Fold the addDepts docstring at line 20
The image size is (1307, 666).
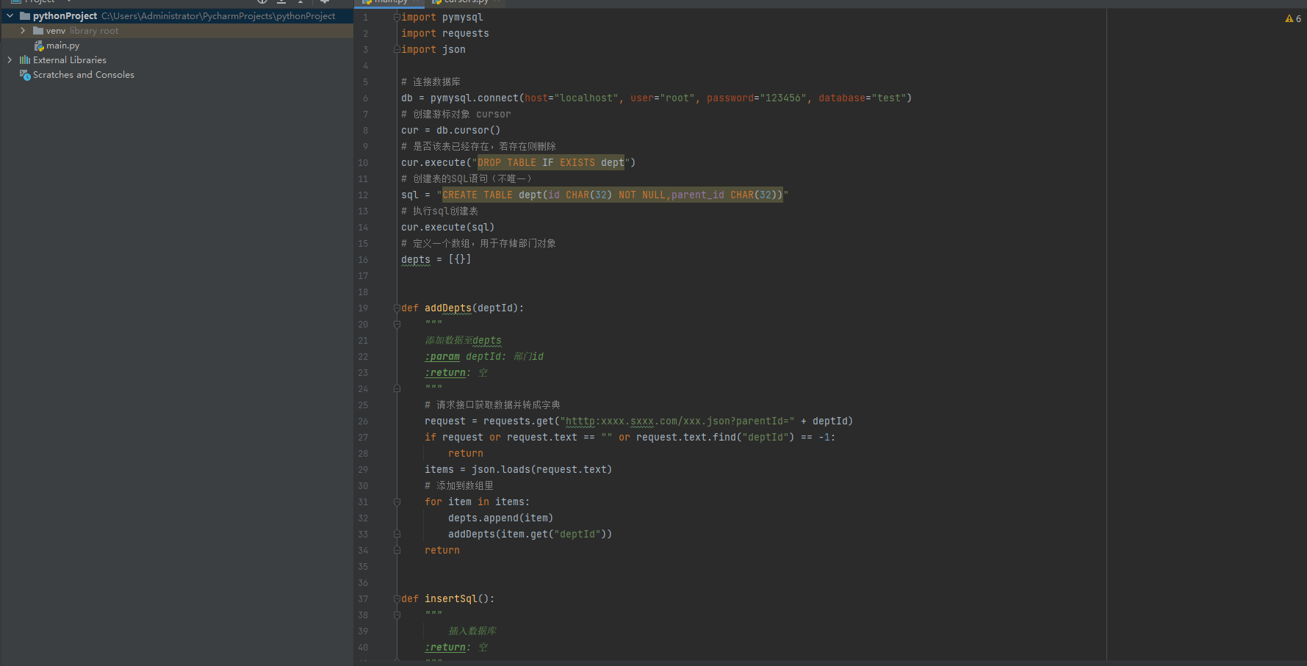[397, 325]
